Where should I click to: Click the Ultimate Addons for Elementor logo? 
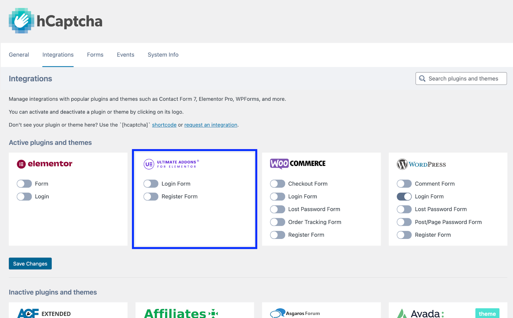click(x=171, y=164)
